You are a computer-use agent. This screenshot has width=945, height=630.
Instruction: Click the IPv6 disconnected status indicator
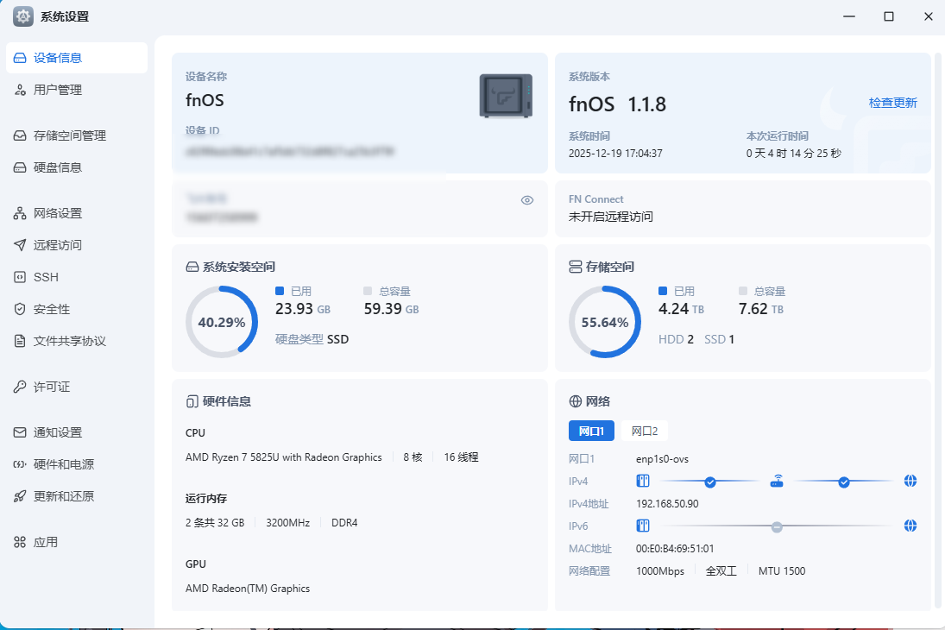click(777, 526)
